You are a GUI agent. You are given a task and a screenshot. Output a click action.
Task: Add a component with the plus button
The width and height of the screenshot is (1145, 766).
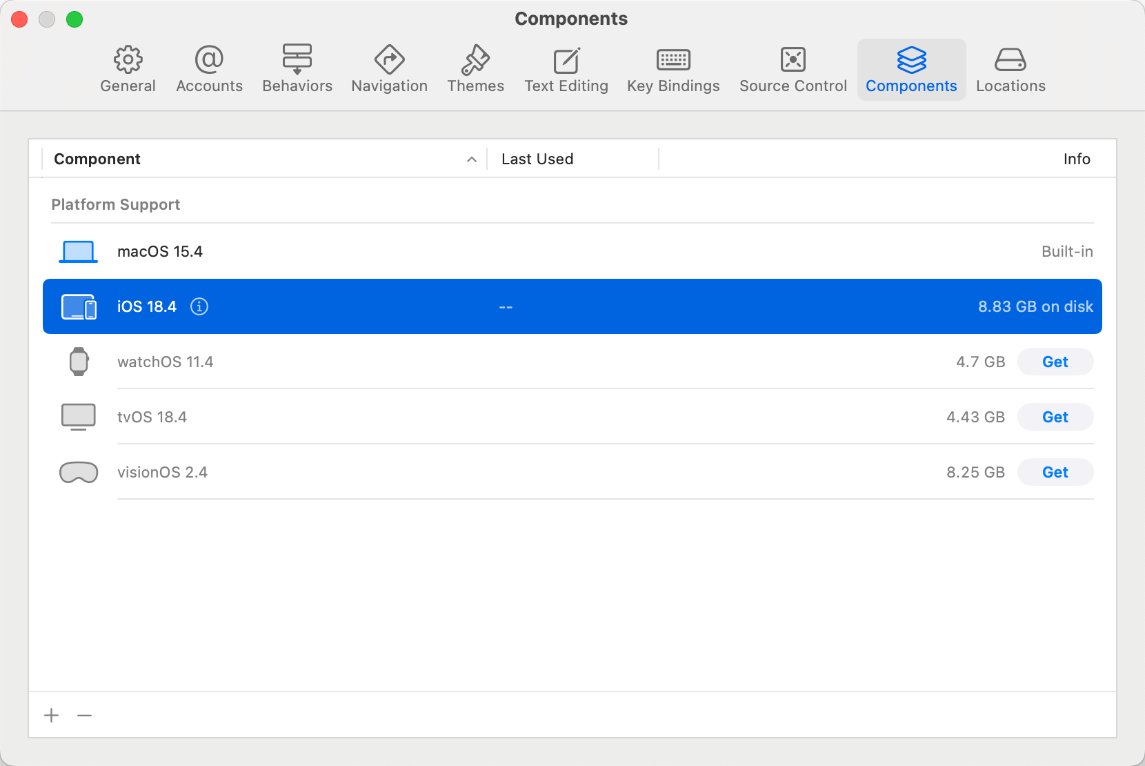click(52, 716)
